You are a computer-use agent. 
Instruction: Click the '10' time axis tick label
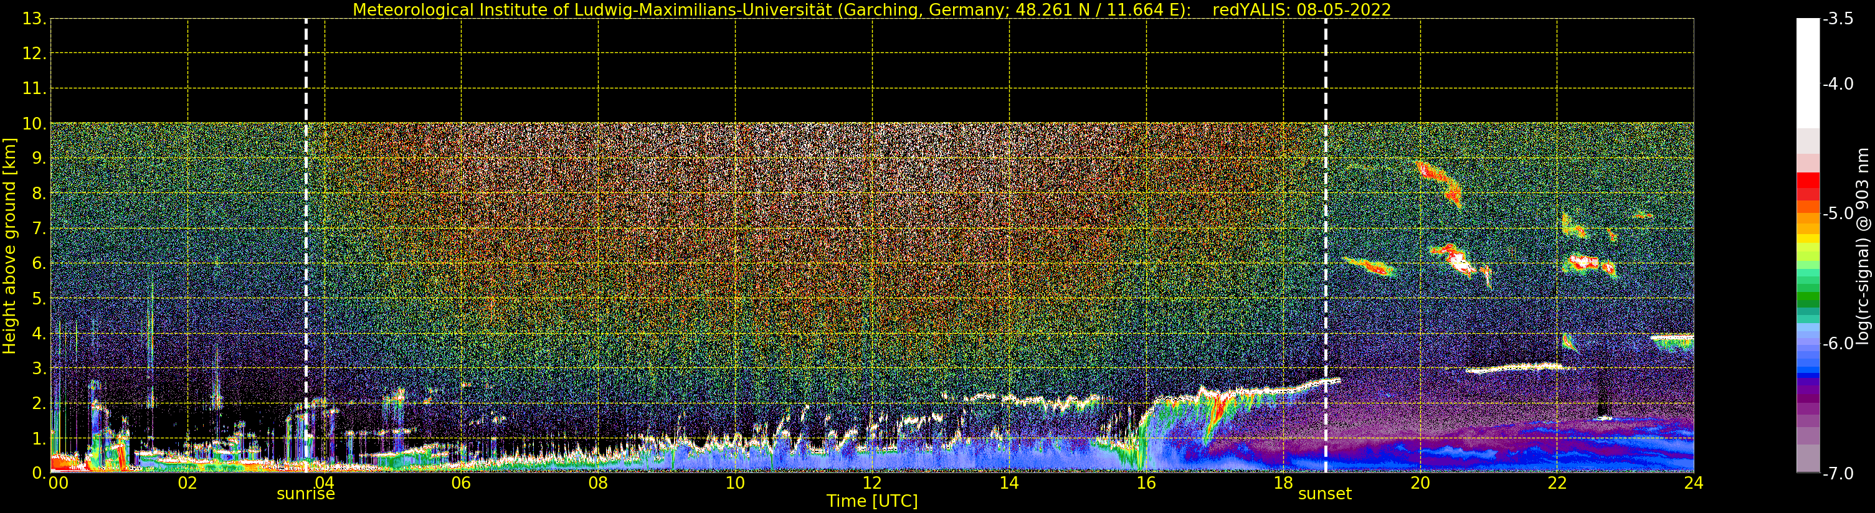click(x=735, y=483)
